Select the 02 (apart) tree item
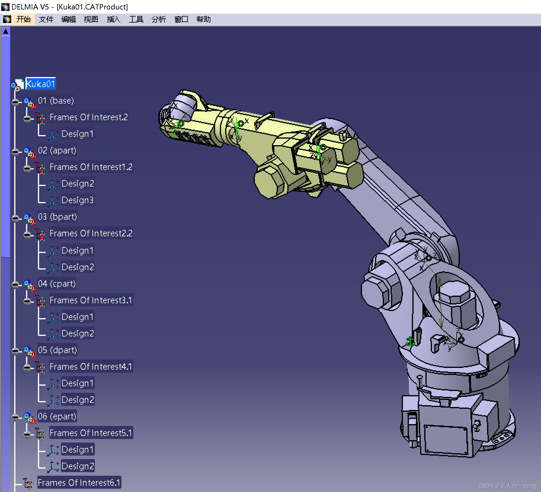 [x=57, y=150]
